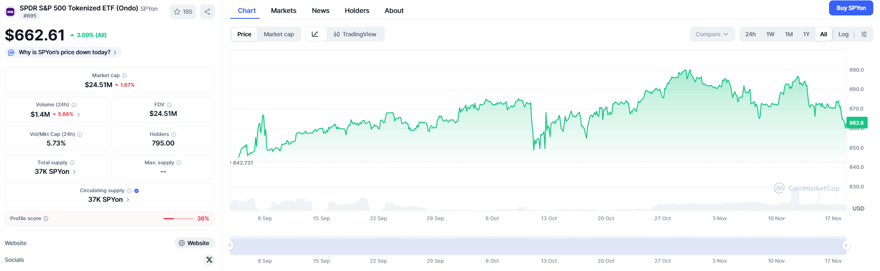This screenshot has height=271, width=880.
Task: Expand Circulating supply 37K SPYon chevron
Action: tap(128, 200)
